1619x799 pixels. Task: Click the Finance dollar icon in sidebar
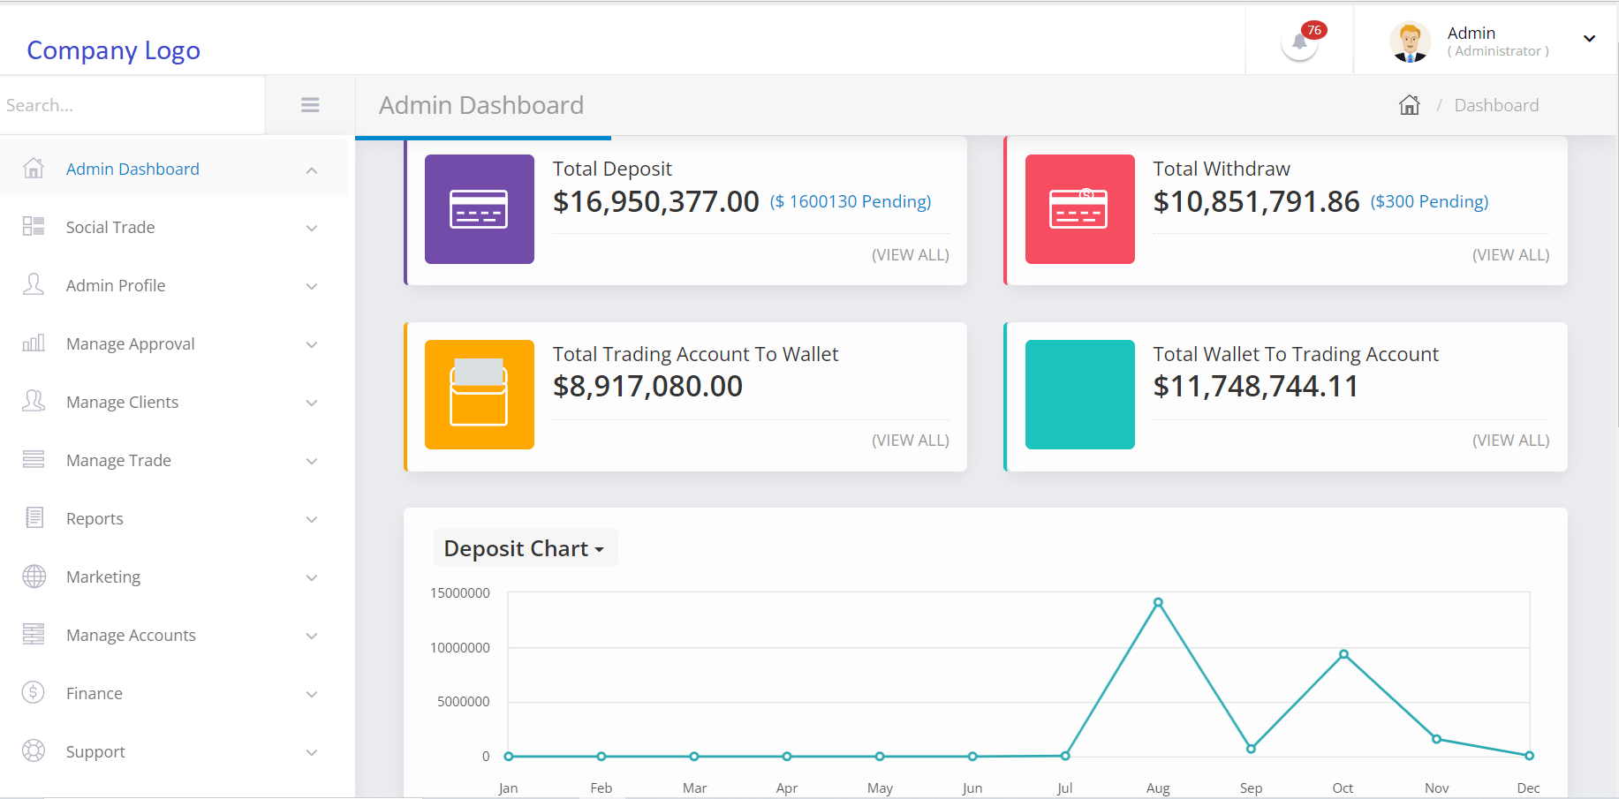coord(34,693)
